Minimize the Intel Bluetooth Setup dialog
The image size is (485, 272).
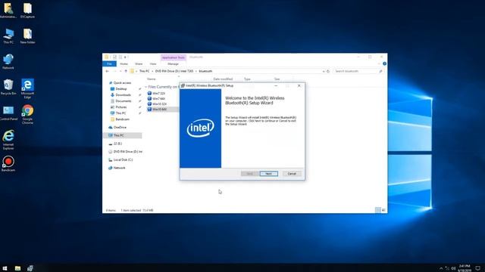pos(276,85)
